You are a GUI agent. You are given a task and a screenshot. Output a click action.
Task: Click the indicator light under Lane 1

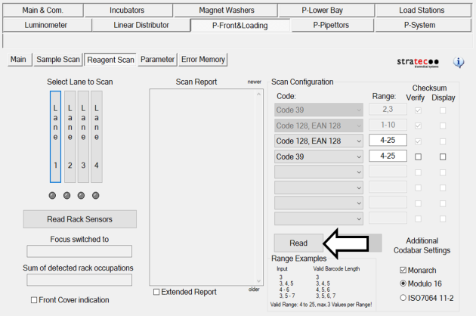click(53, 196)
